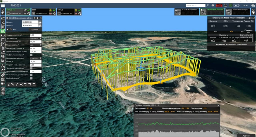This screenshot has height=137, width=256.
Task: Click the add vehicle drone plus icon
Action: click(x=253, y=12)
